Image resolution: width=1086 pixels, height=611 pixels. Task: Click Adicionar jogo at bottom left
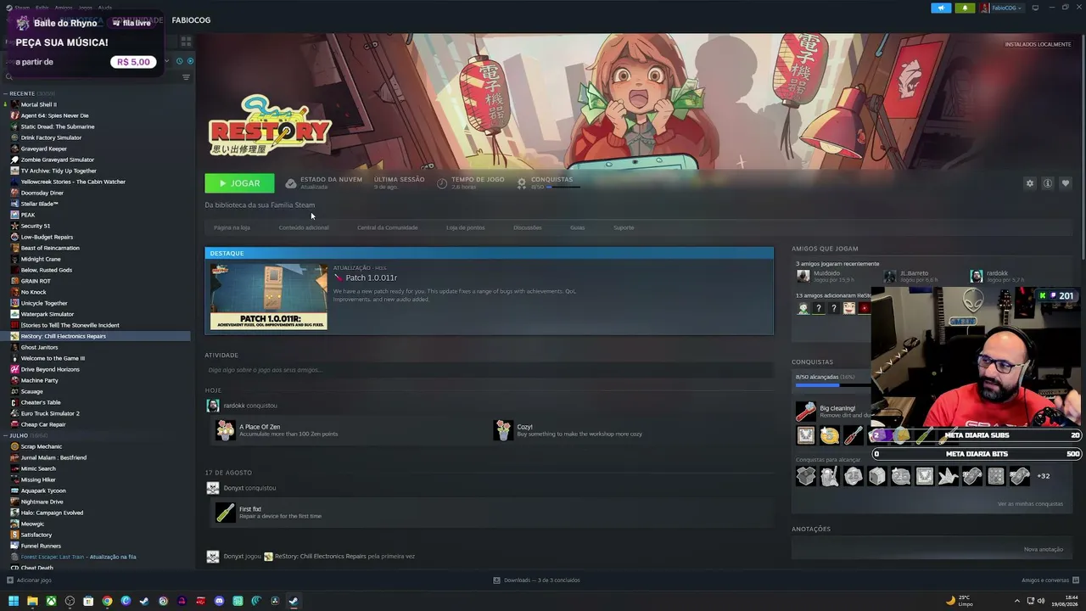[x=29, y=580]
